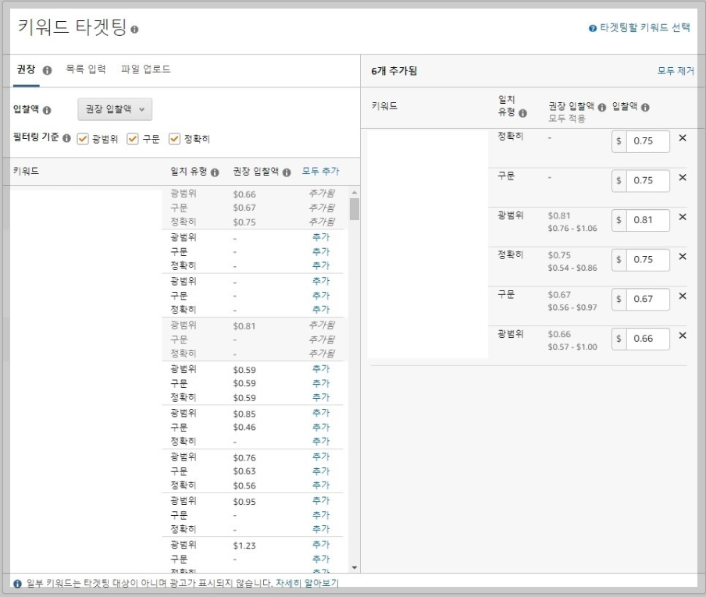Open the 파일 업로드 tab

pos(144,69)
